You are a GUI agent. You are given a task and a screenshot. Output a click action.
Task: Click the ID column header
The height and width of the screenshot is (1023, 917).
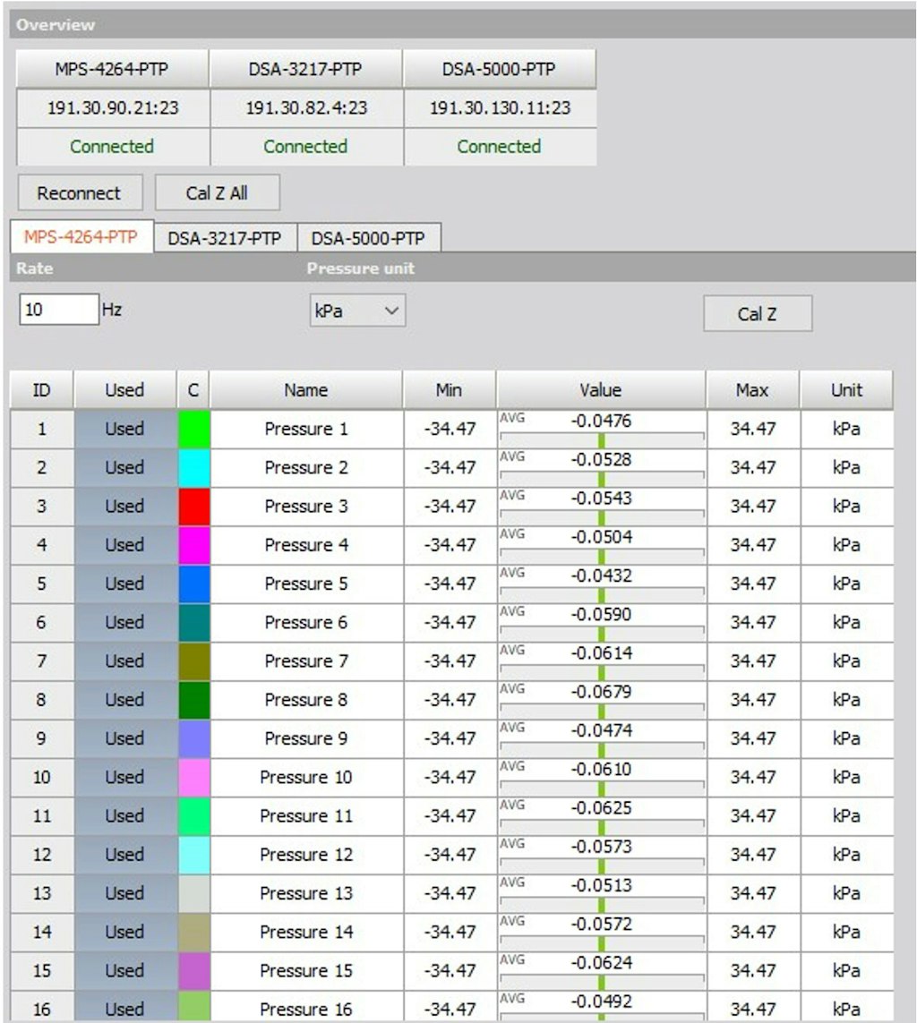tap(42, 390)
